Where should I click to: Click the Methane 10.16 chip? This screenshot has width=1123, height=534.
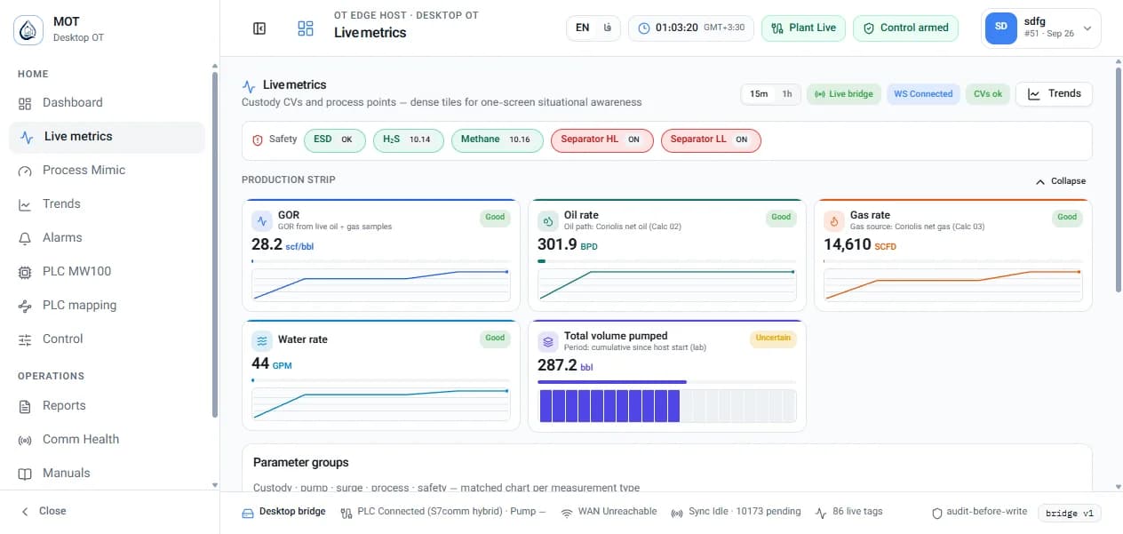point(497,139)
